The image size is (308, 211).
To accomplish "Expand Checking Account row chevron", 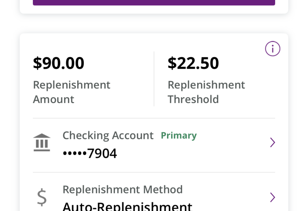I will tap(273, 142).
